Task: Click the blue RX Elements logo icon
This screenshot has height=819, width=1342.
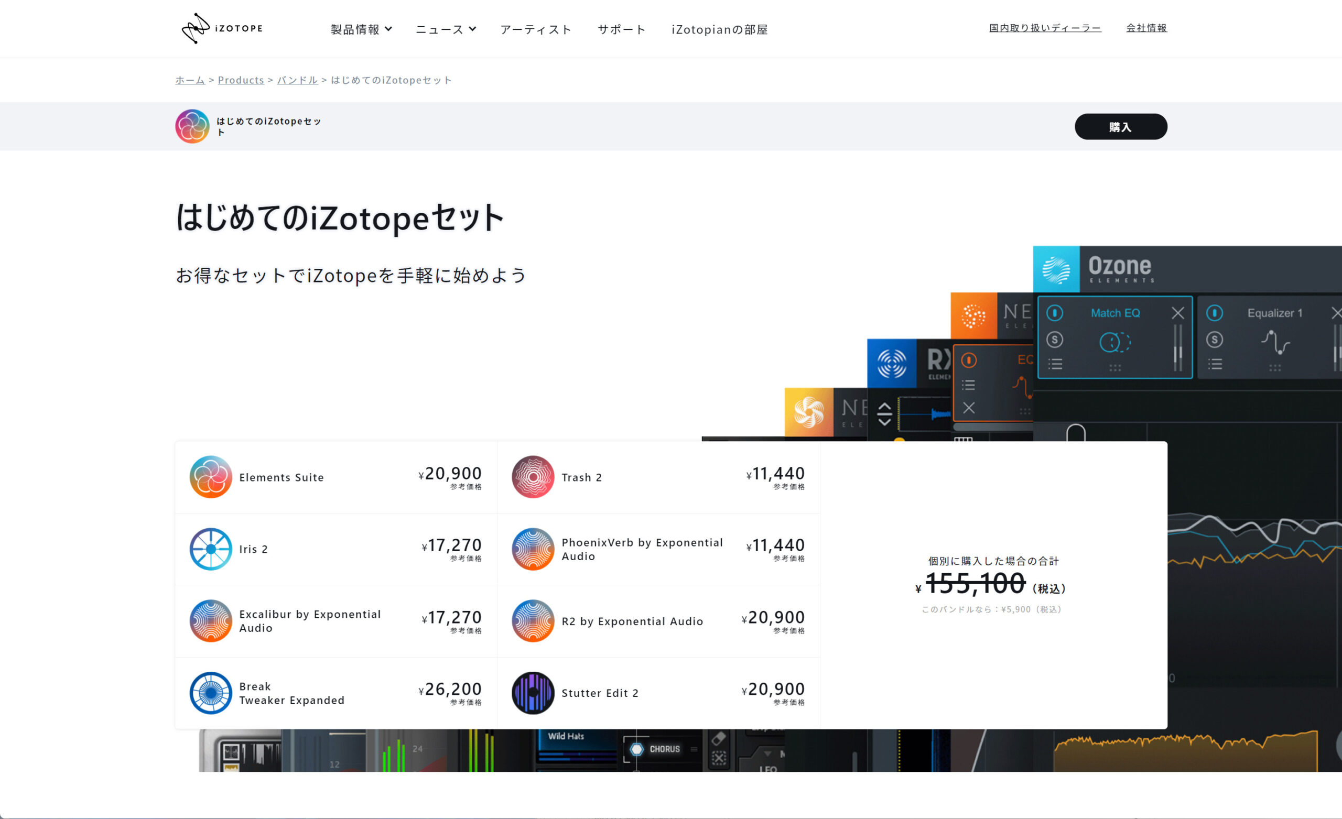Action: point(892,363)
